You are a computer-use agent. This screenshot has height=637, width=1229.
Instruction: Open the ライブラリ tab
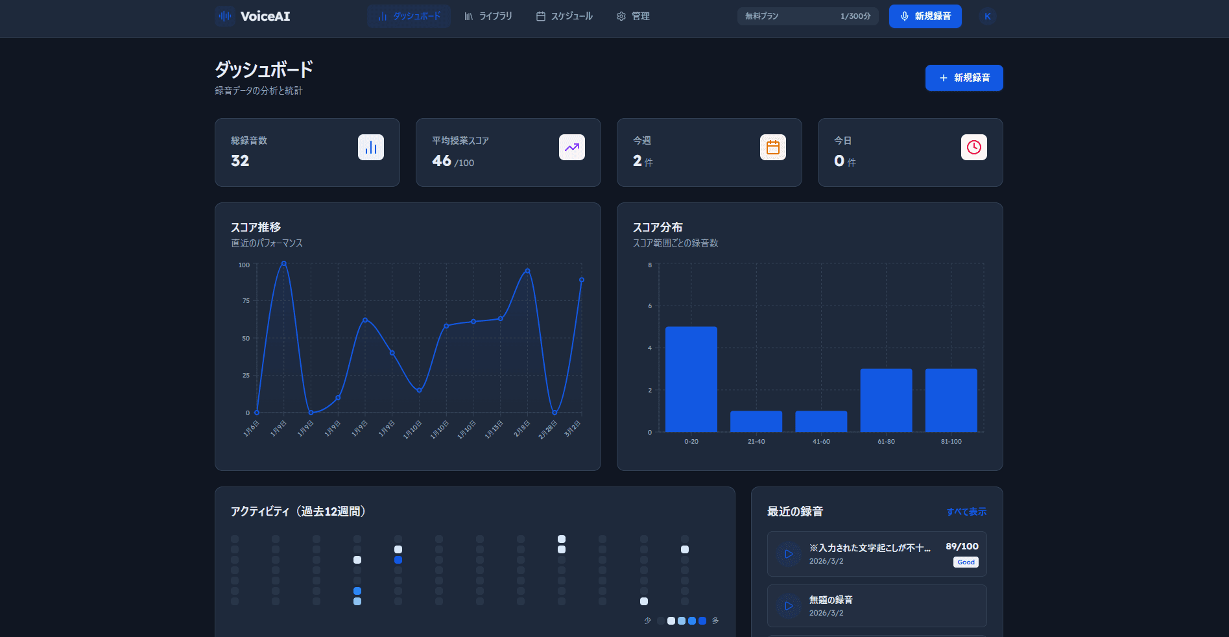pyautogui.click(x=488, y=16)
